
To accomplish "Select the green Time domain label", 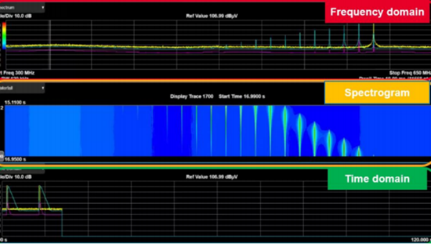I will coord(377,179).
